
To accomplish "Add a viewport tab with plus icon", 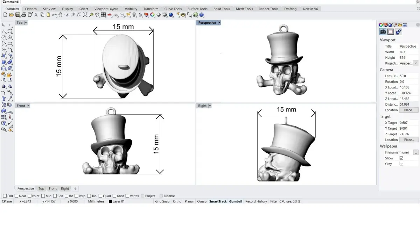I will 75,188.
